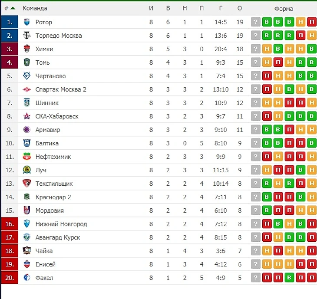Viewport: 317px width, 299px height.
Task: Click the Енисей club logo icon
Action: (27, 264)
